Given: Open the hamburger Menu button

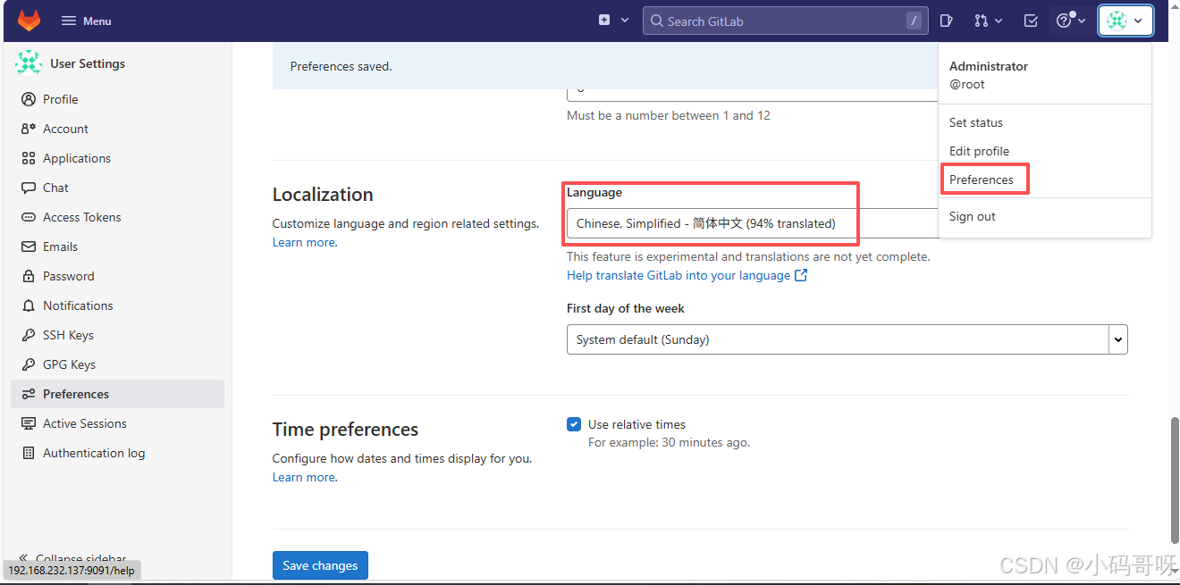Looking at the screenshot, I should click(86, 21).
